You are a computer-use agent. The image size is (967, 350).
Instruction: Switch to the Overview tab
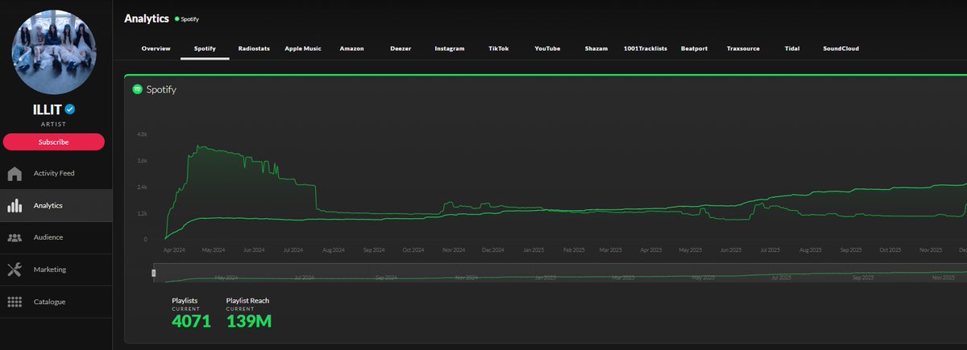point(156,48)
